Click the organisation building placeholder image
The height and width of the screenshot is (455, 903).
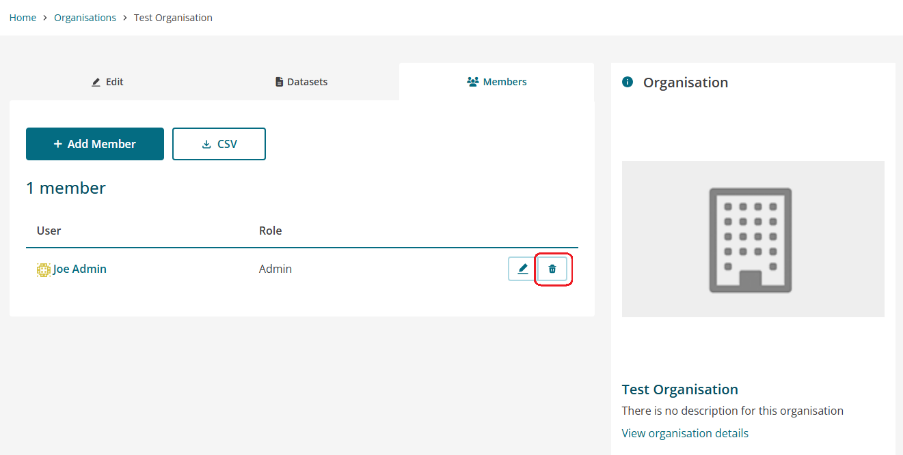(753, 239)
